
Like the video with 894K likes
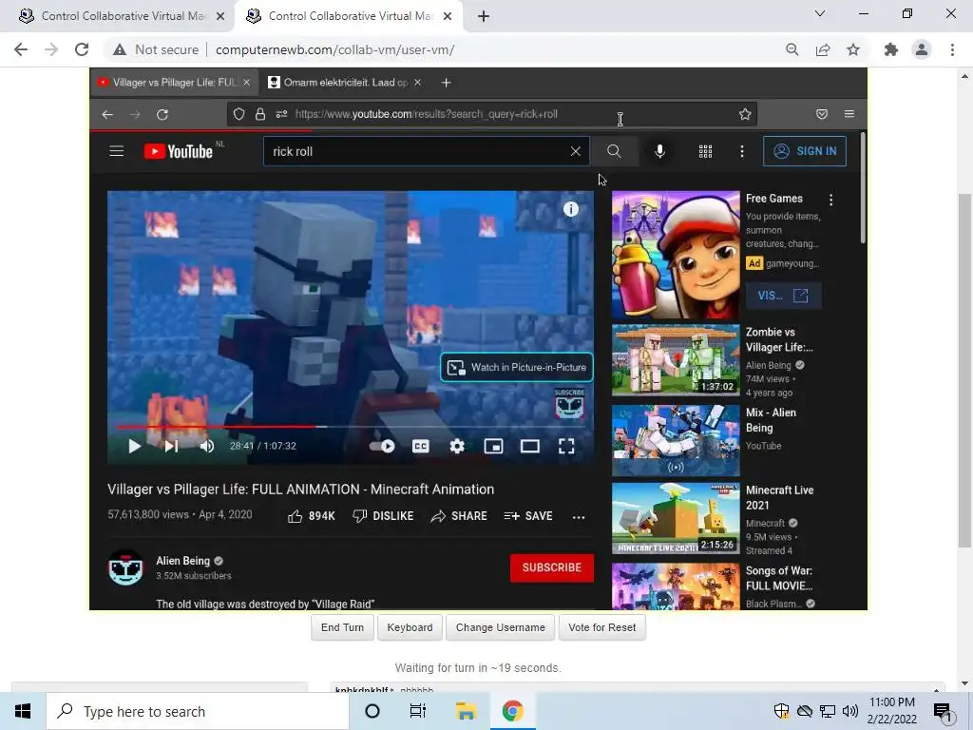tap(311, 516)
